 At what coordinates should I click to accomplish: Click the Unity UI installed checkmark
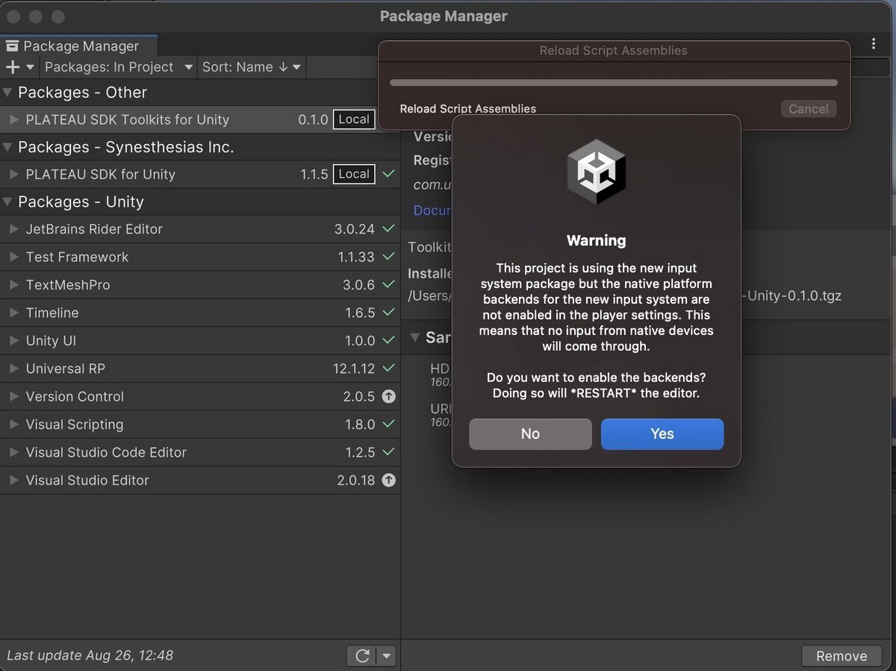[x=388, y=340]
